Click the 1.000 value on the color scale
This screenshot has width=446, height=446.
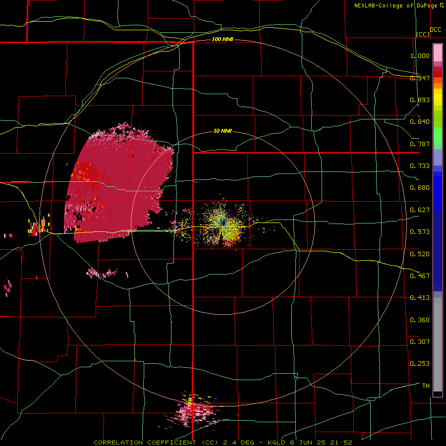[x=420, y=56]
